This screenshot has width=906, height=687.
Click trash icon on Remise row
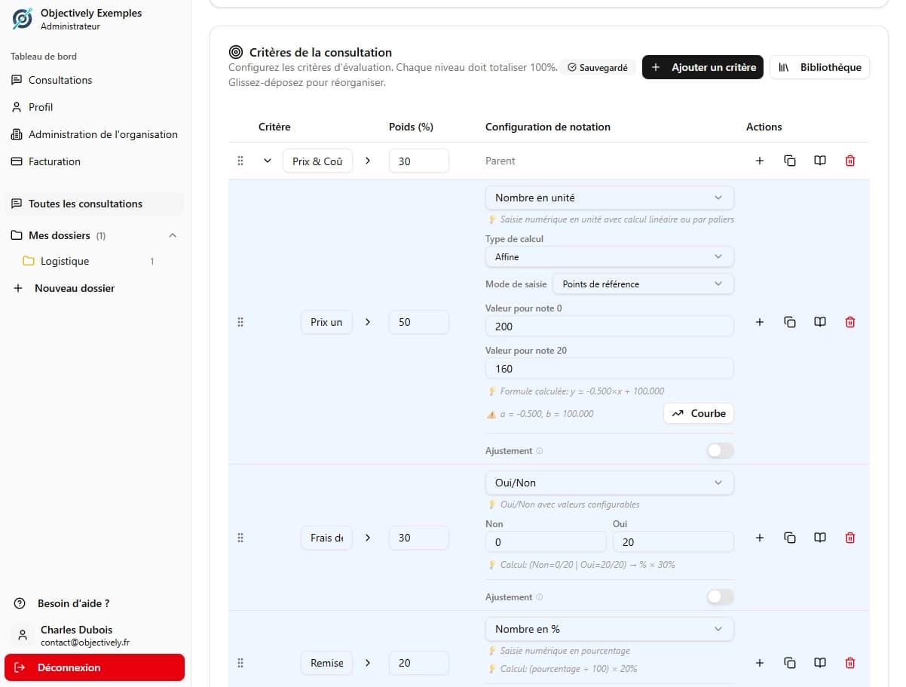click(x=850, y=663)
